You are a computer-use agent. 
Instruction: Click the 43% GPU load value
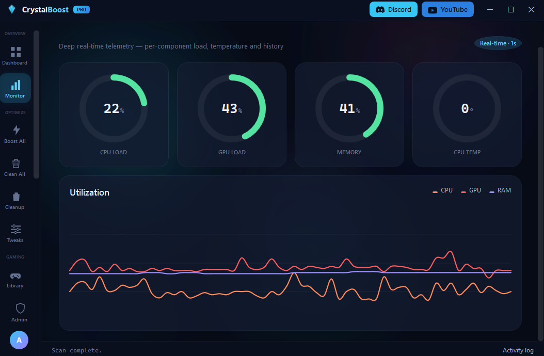coord(232,108)
